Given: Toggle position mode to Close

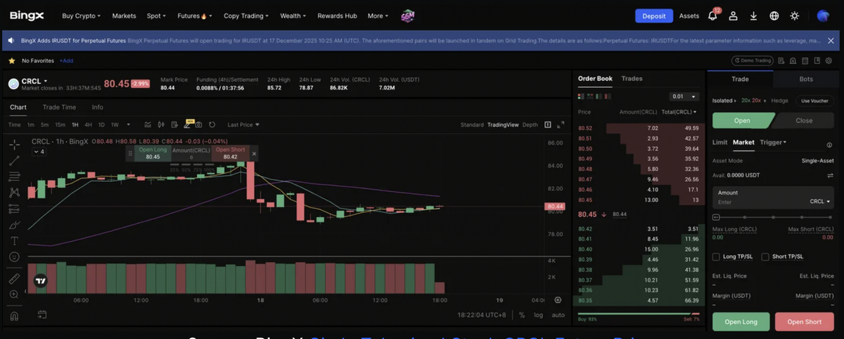Looking at the screenshot, I should 804,121.
